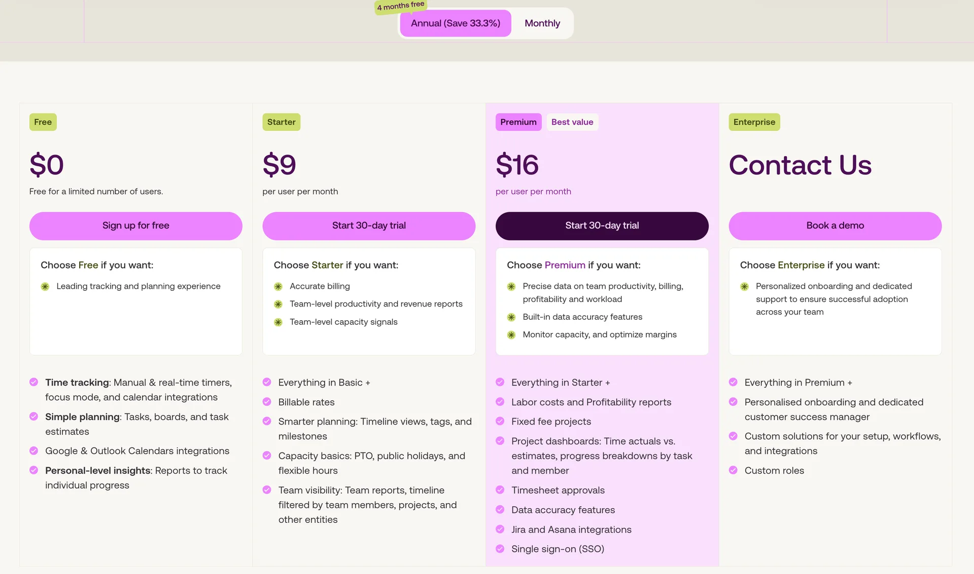Click the Best value label
The height and width of the screenshot is (574, 974).
coord(572,122)
